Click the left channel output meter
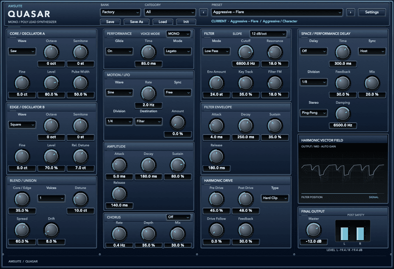 pos(344,233)
